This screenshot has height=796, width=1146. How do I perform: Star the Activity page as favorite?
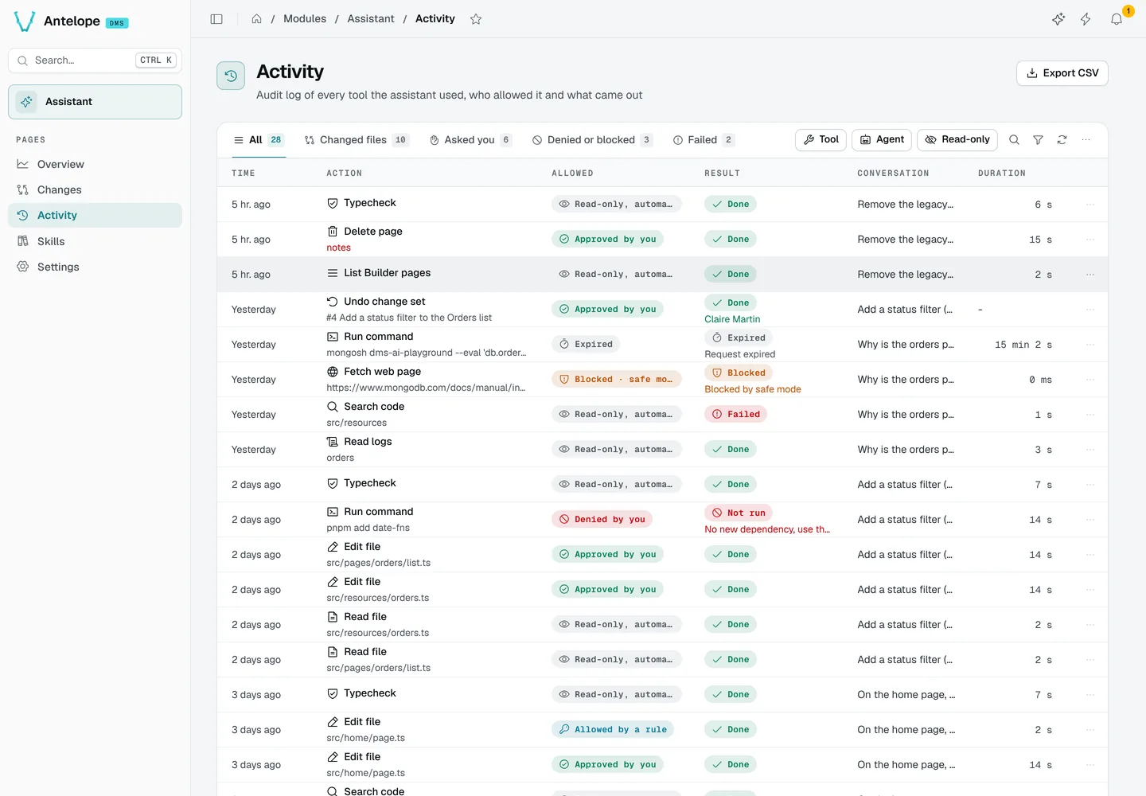pyautogui.click(x=476, y=19)
